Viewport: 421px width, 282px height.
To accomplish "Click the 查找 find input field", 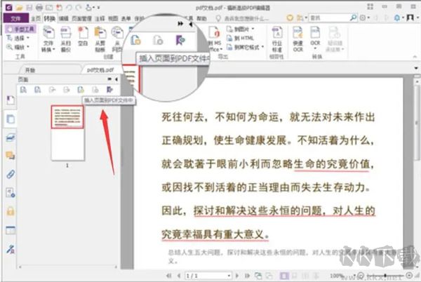I will click(x=329, y=18).
